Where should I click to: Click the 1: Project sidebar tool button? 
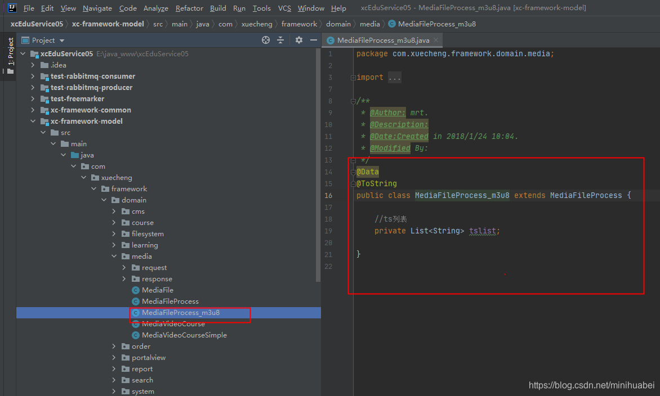click(x=11, y=56)
